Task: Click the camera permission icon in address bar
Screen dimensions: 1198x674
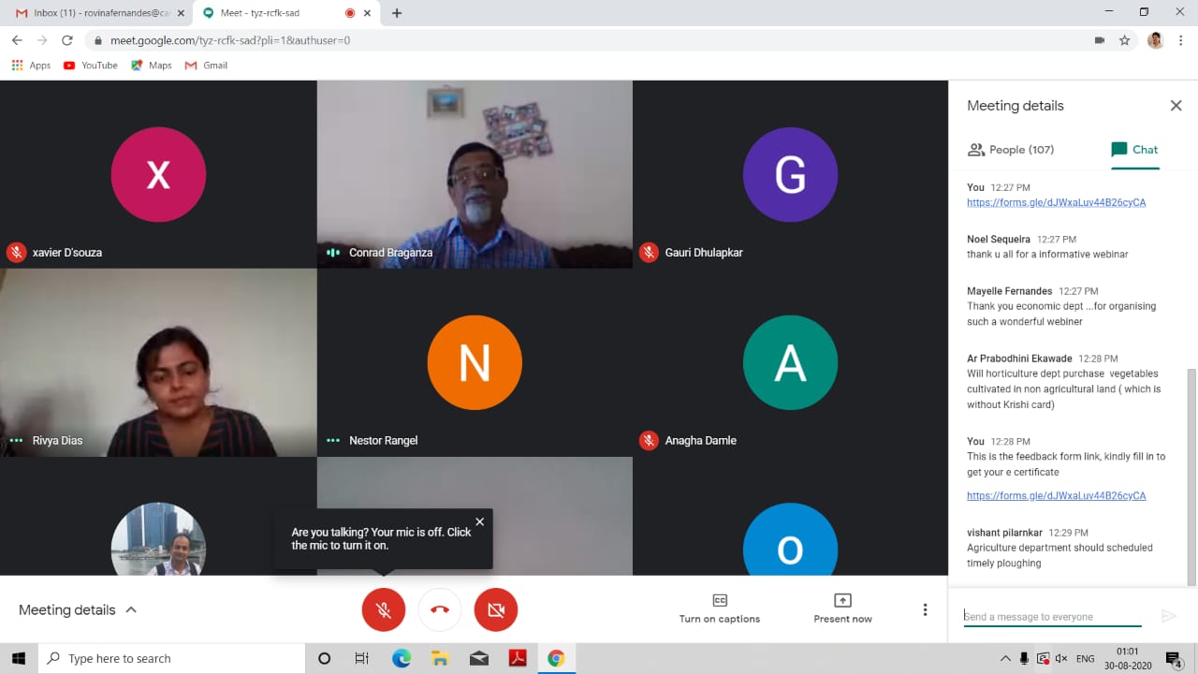Action: [x=1099, y=40]
